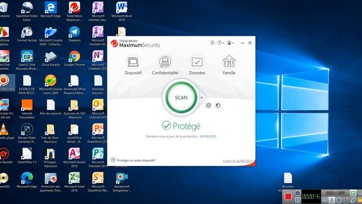Select Microsoft Encarta Junior 2009 icon
This screenshot has width=362, height=204.
[50, 84]
